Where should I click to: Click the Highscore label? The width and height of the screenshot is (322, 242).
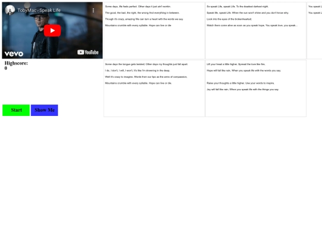(16, 63)
